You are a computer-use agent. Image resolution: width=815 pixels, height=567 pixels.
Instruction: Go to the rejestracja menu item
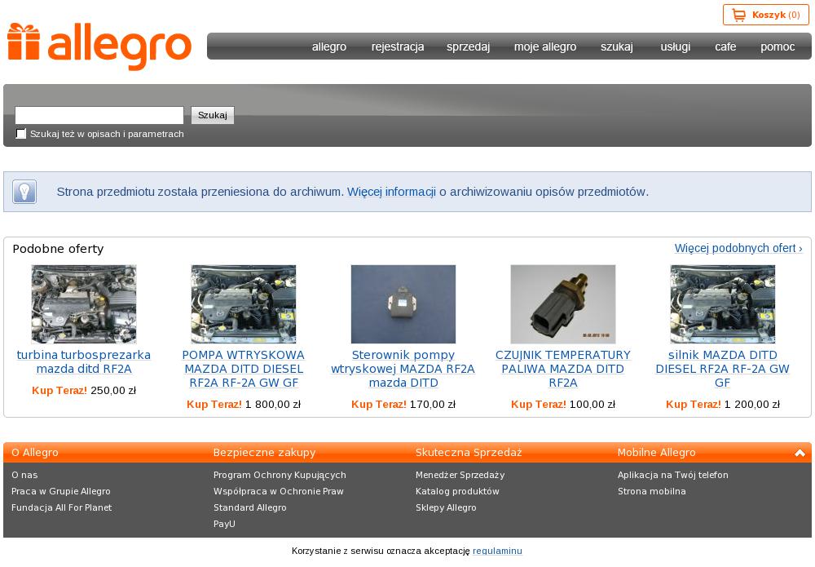[398, 47]
